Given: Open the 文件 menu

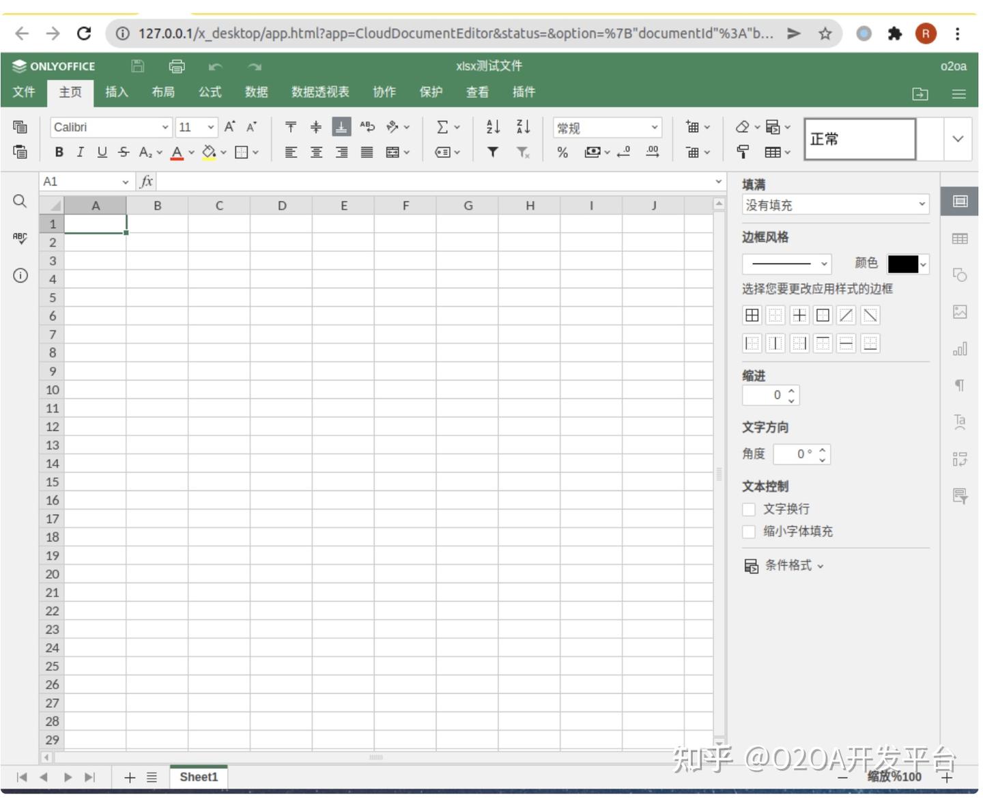Looking at the screenshot, I should [23, 92].
